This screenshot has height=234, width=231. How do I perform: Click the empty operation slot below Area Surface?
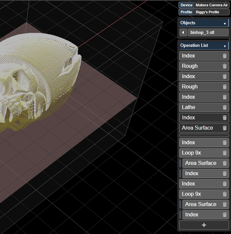[x=204, y=135]
